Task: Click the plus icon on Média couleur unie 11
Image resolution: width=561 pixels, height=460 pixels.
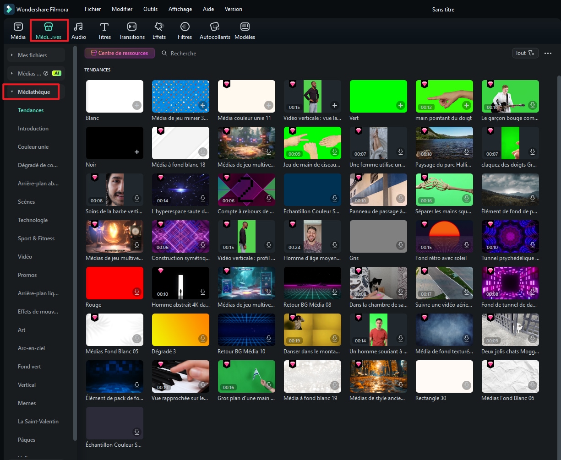Action: [x=268, y=105]
